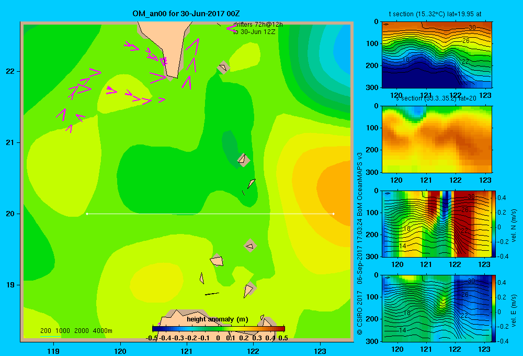
Task: Select the "drifters 72h@12h" annotation
Action: pyautogui.click(x=258, y=25)
